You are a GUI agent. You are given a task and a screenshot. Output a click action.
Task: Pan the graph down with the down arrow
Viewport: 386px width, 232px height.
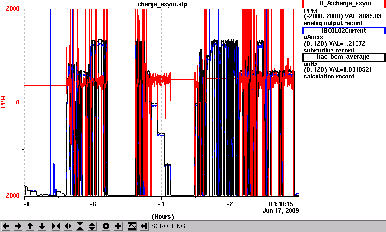pyautogui.click(x=42, y=226)
